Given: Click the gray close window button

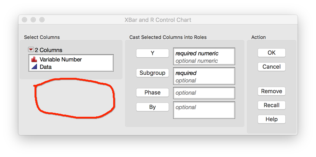Looking at the screenshot, I should pos(24,20).
